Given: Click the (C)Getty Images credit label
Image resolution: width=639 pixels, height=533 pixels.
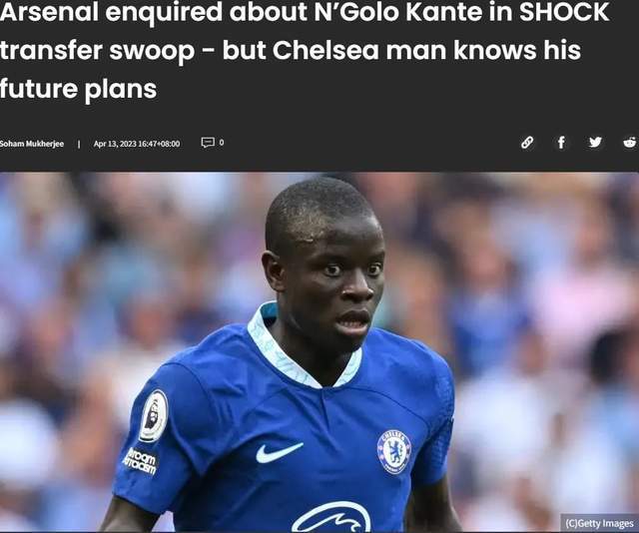Looking at the screenshot, I should pos(599,523).
